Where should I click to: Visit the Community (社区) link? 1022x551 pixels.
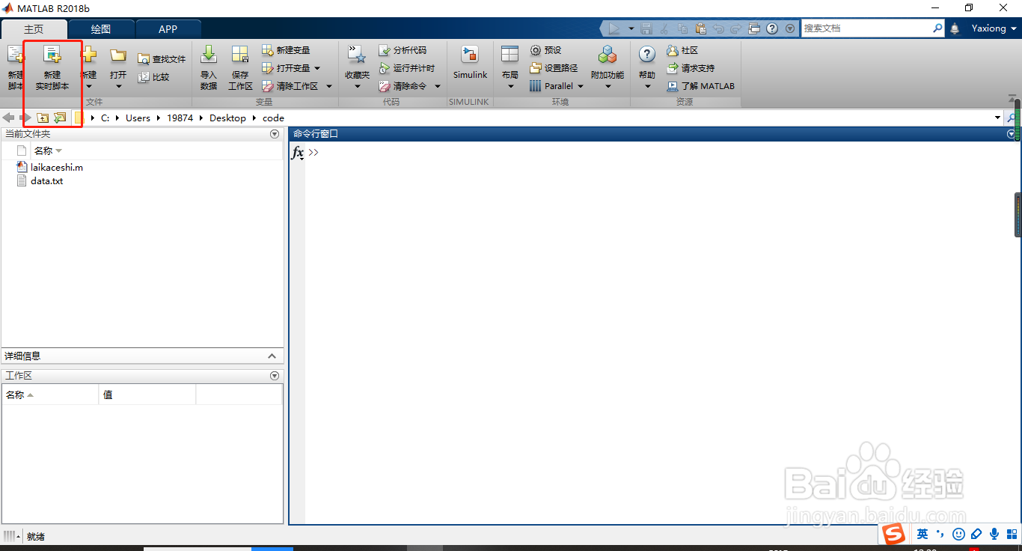click(682, 50)
